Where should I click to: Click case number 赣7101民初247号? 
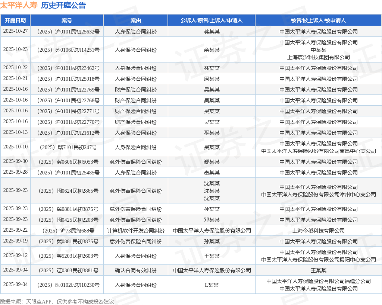tap(69, 147)
